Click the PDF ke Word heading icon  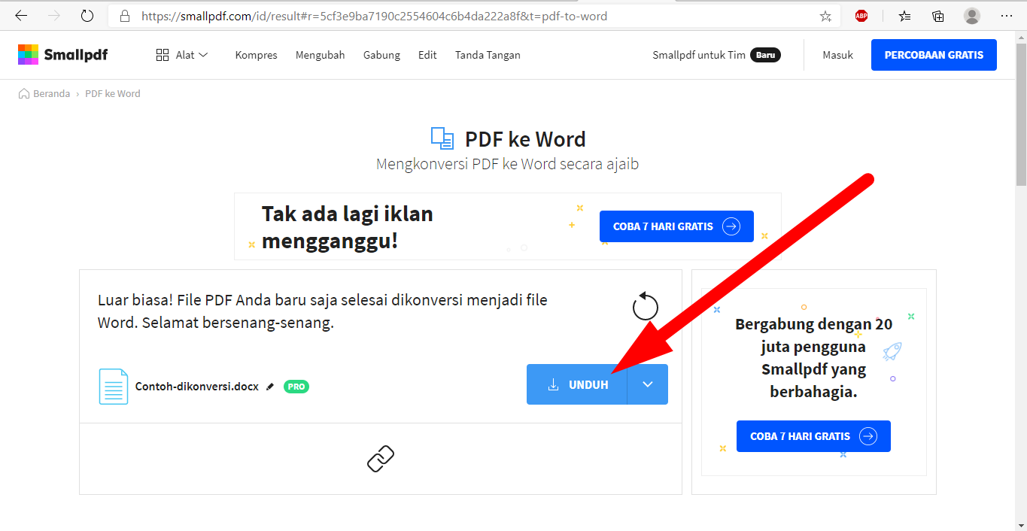(442, 138)
